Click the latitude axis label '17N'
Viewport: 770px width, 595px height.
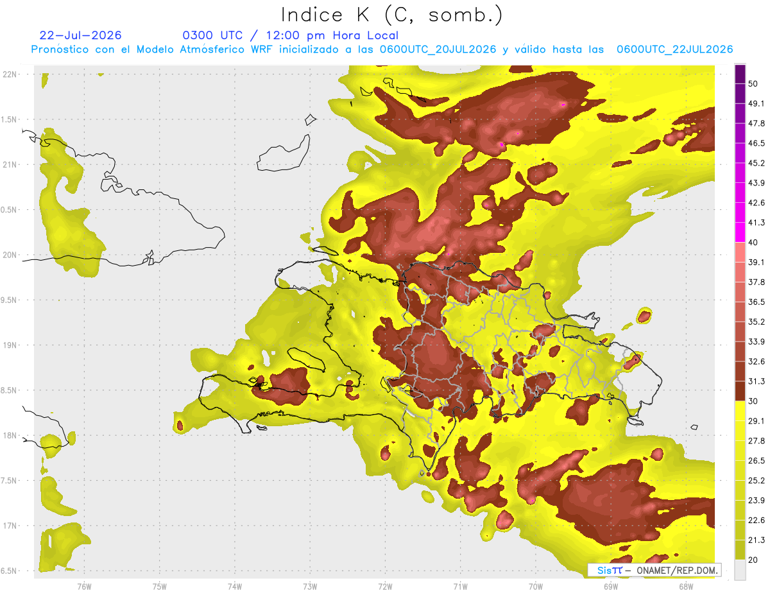(x=10, y=526)
